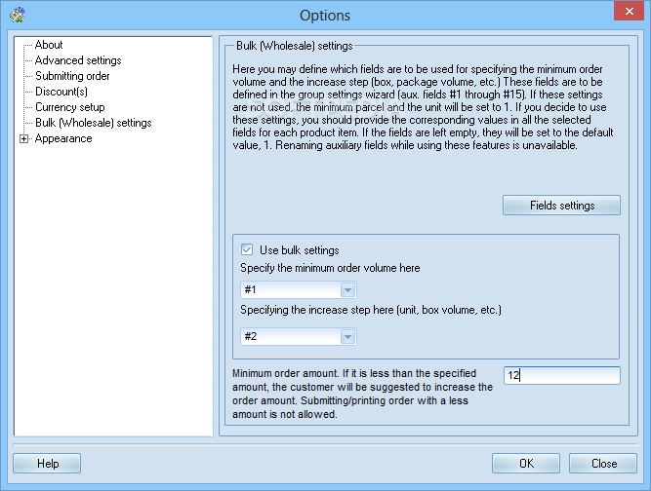Click the app icon in title bar
The width and height of the screenshot is (651, 491).
18,15
